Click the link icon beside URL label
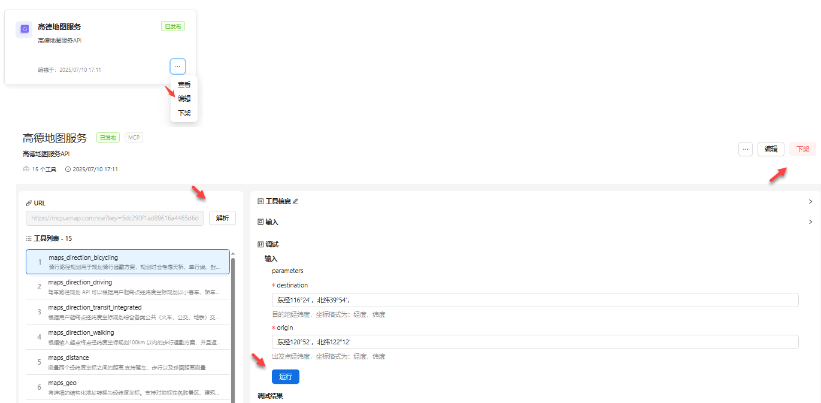821x403 pixels. pyautogui.click(x=29, y=203)
